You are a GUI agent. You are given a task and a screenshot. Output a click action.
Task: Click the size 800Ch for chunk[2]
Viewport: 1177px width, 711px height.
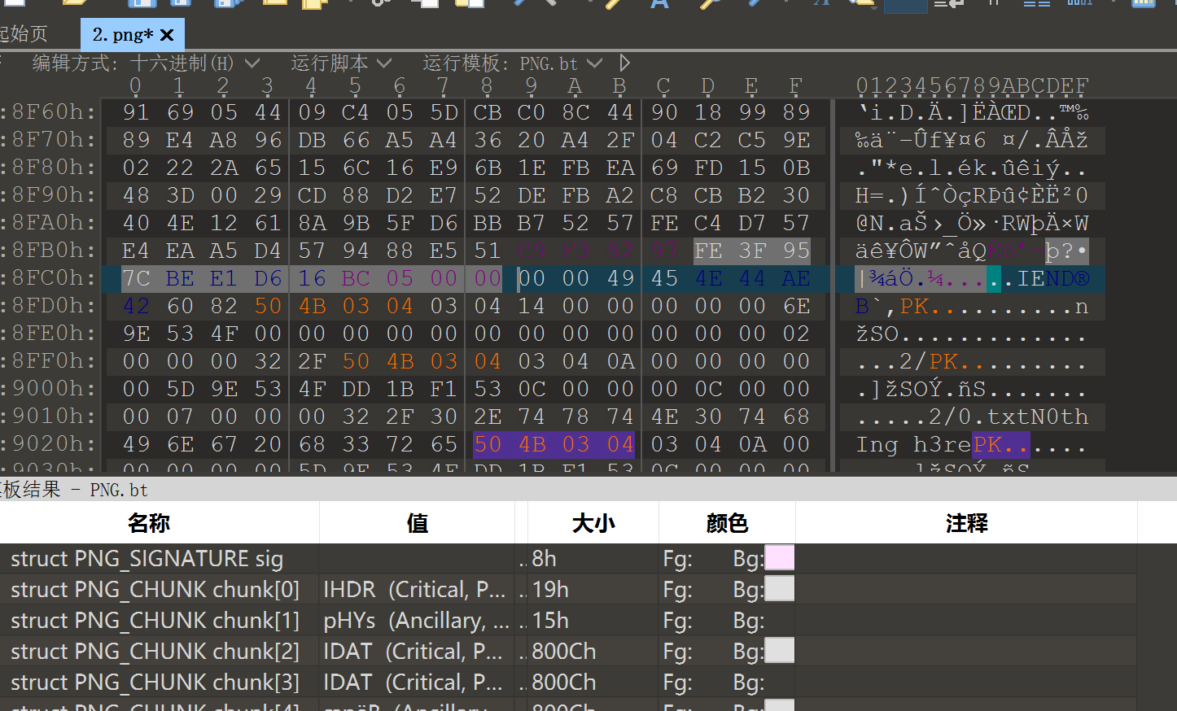(x=563, y=652)
